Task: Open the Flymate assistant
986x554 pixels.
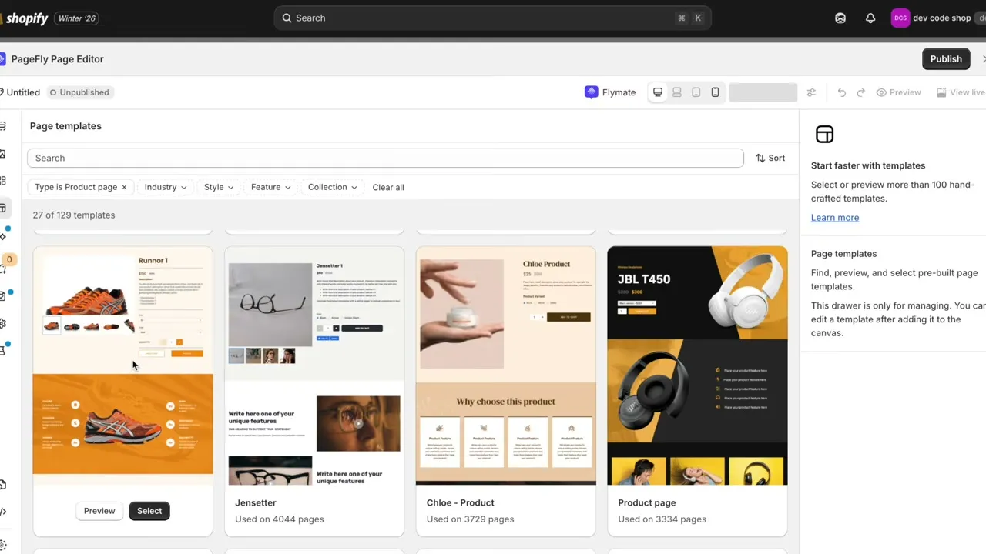Action: pos(610,92)
